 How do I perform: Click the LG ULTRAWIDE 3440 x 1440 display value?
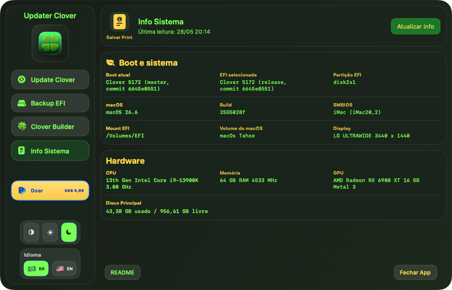pos(371,136)
